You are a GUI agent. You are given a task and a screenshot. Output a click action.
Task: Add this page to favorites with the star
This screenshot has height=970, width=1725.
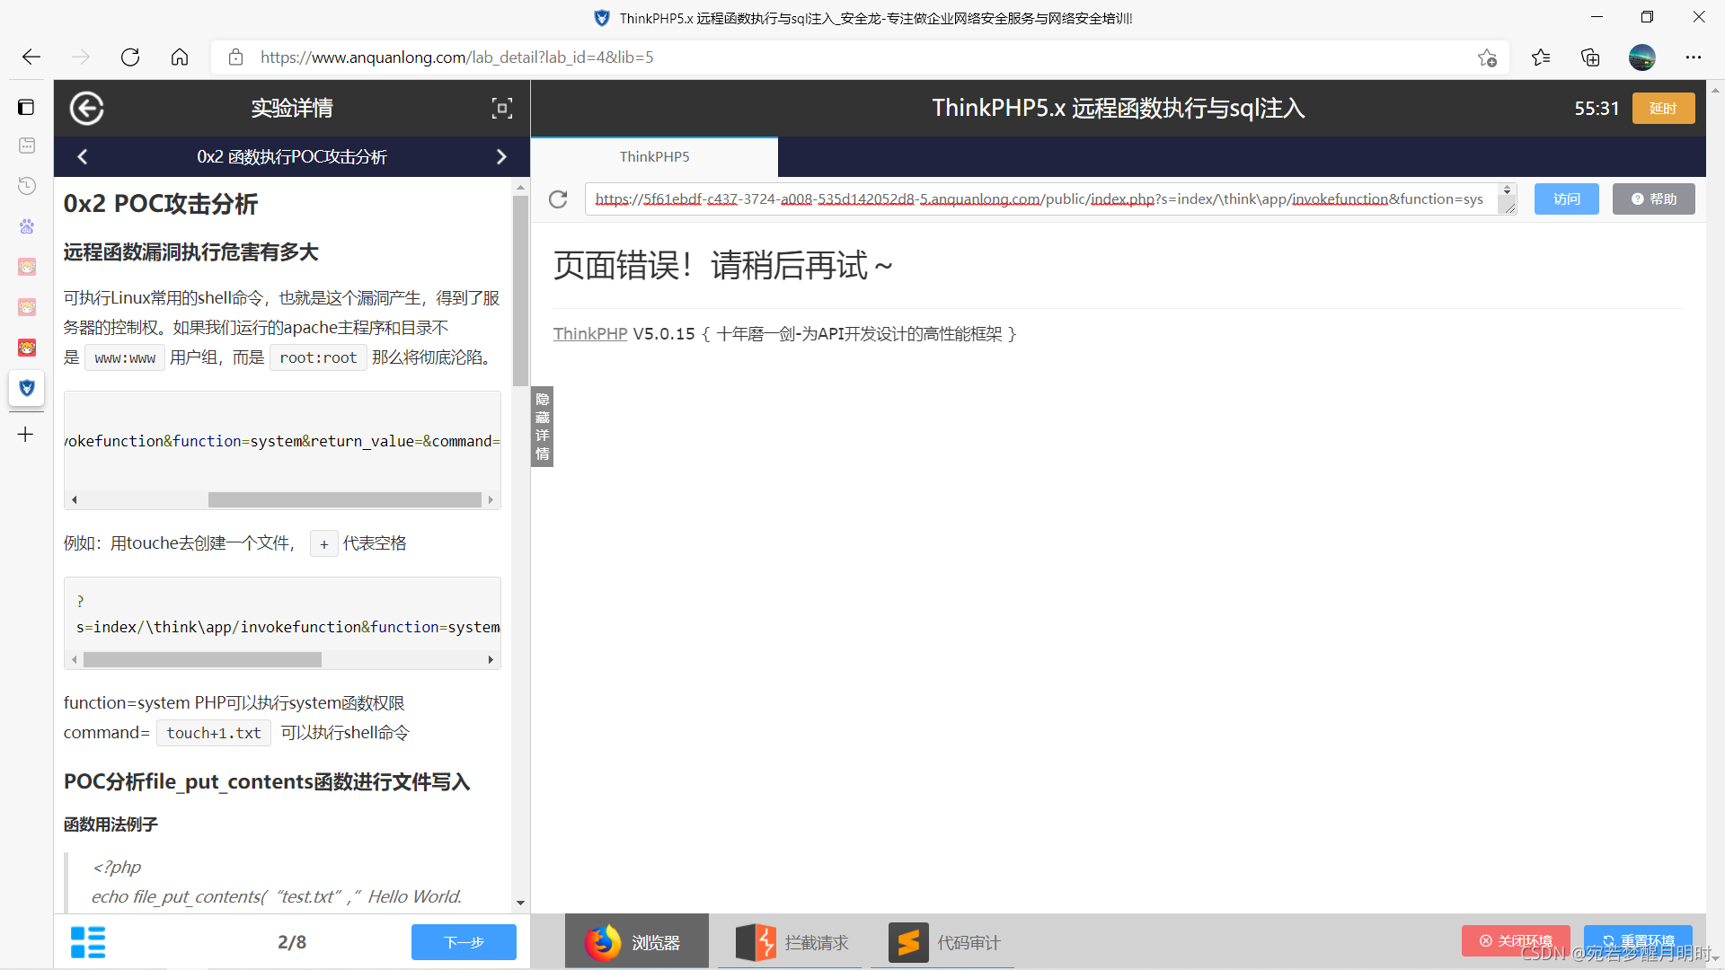point(1487,57)
